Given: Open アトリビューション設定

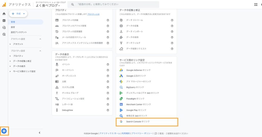Looking at the screenshot, I should click(73, 99).
